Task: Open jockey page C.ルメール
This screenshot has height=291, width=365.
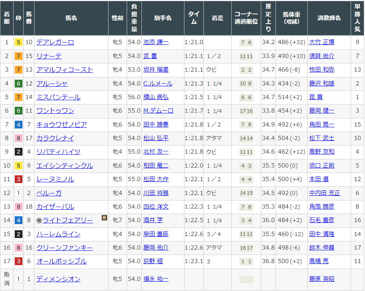Action: tap(158, 84)
